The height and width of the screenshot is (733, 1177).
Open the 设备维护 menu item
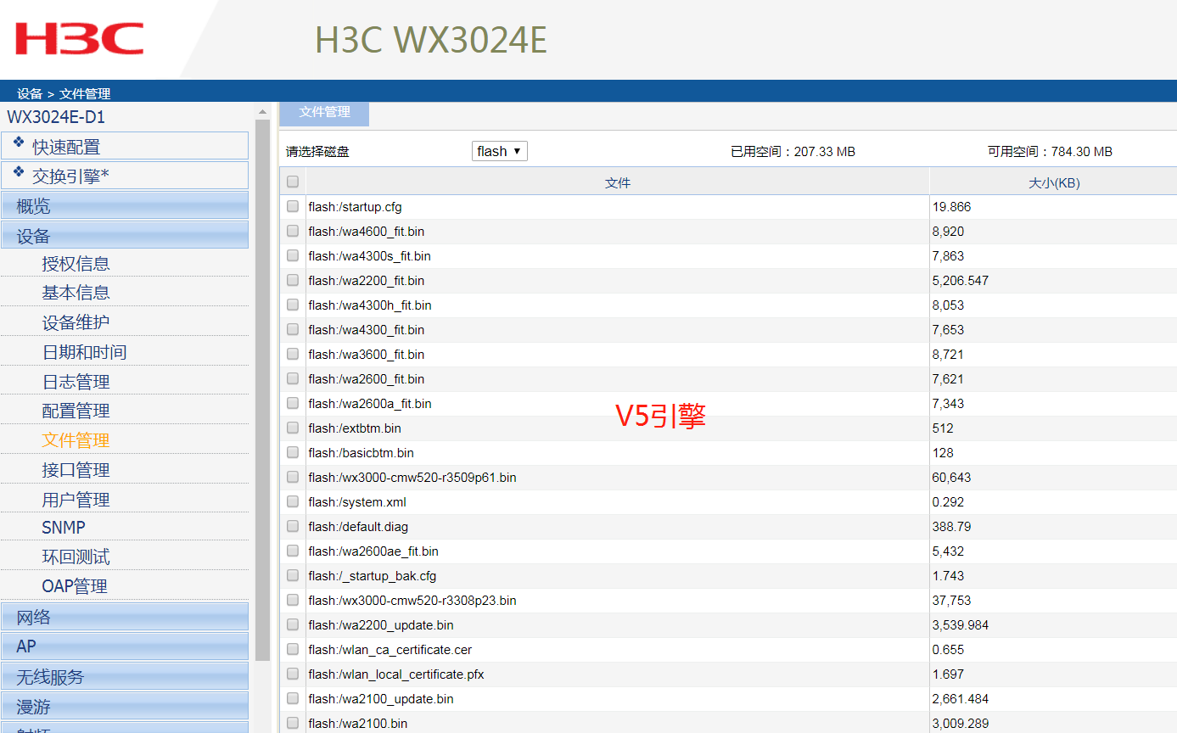76,322
